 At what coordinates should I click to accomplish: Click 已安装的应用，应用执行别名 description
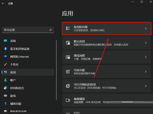pyautogui.click(x=89, y=30)
